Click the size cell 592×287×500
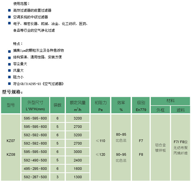 point(35,177)
